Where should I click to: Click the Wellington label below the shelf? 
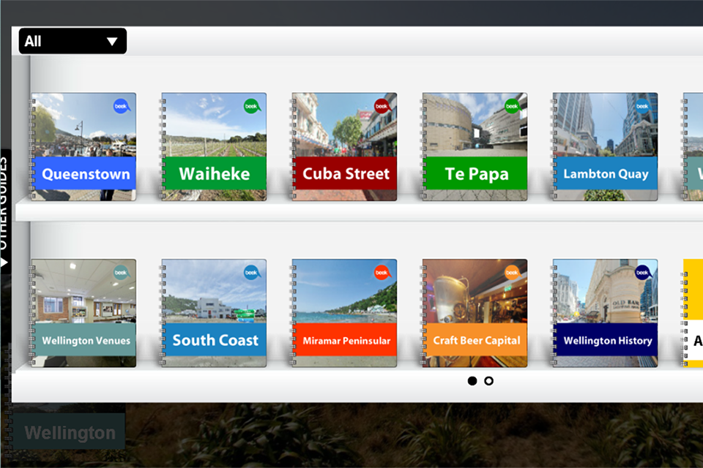tap(69, 431)
